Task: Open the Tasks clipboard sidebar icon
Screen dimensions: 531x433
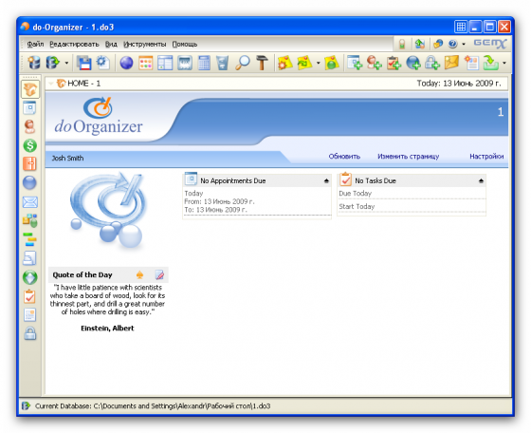Action: (x=29, y=296)
